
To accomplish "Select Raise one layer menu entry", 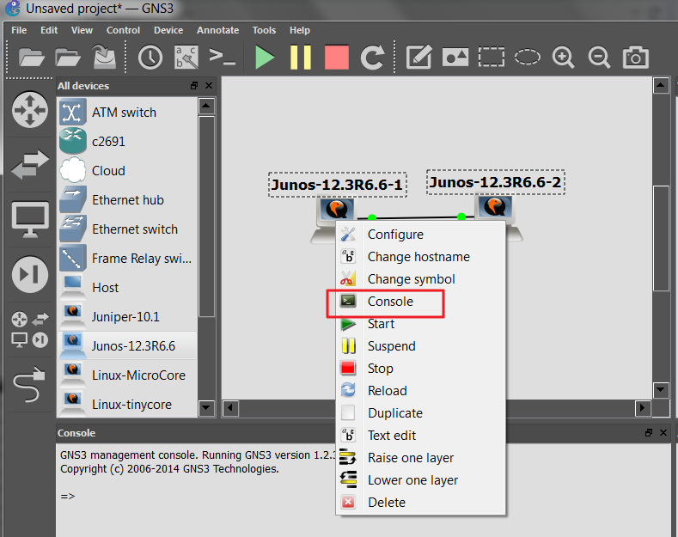I will point(420,458).
